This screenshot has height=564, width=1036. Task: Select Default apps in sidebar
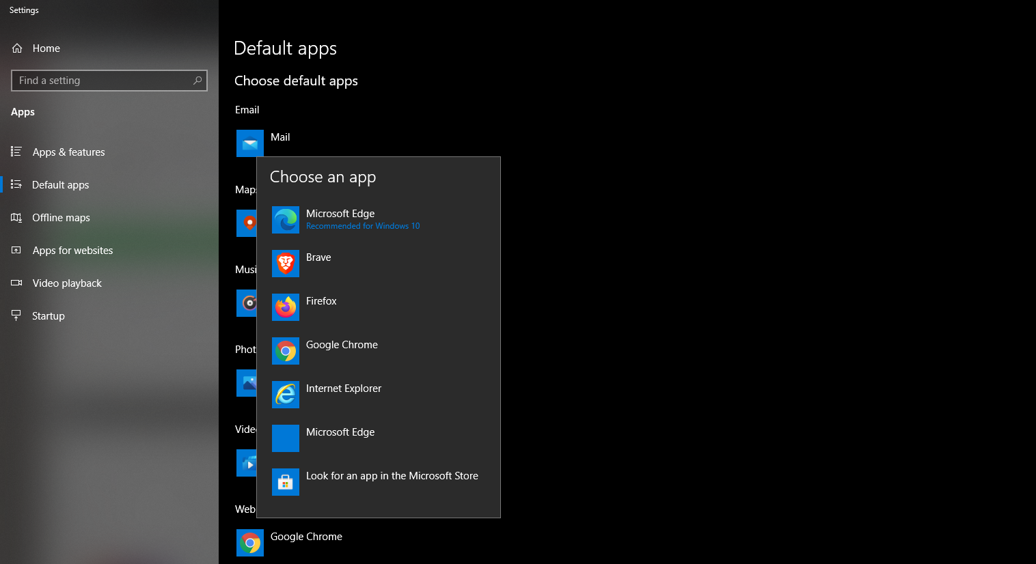tap(60, 185)
